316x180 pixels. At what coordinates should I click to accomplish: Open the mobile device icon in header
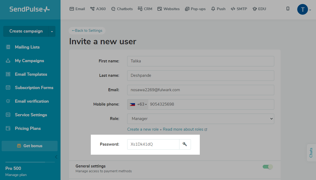[288, 9]
